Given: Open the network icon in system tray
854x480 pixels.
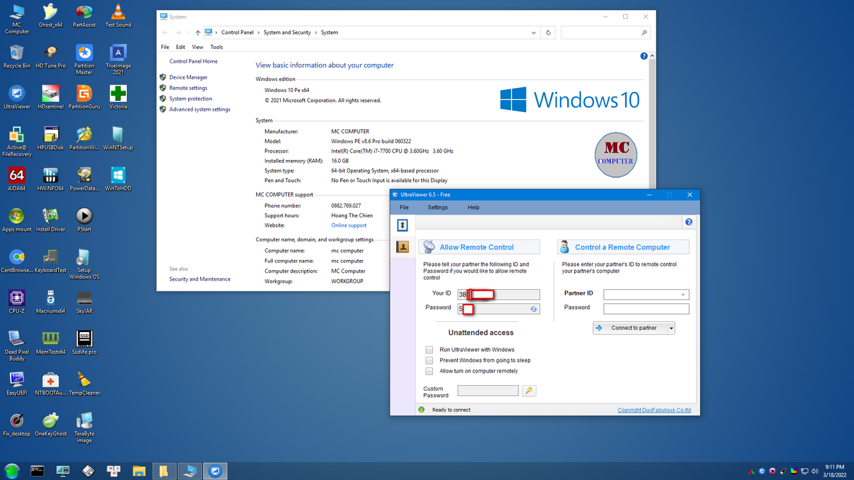Looking at the screenshot, I should click(x=804, y=471).
